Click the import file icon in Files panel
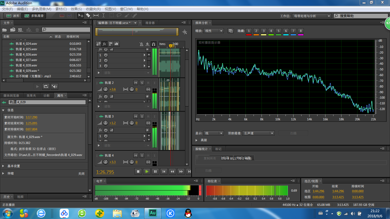390x219 pixels. point(13,30)
